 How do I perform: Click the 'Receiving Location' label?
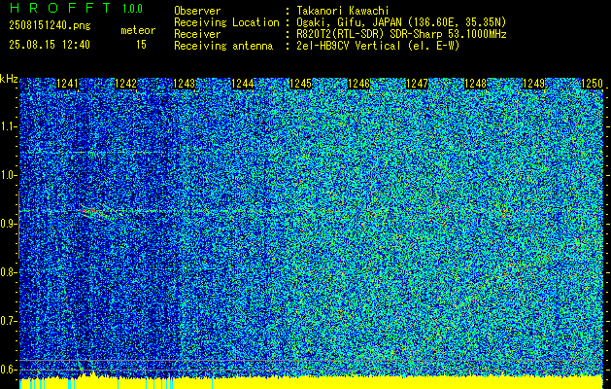pyautogui.click(x=226, y=22)
